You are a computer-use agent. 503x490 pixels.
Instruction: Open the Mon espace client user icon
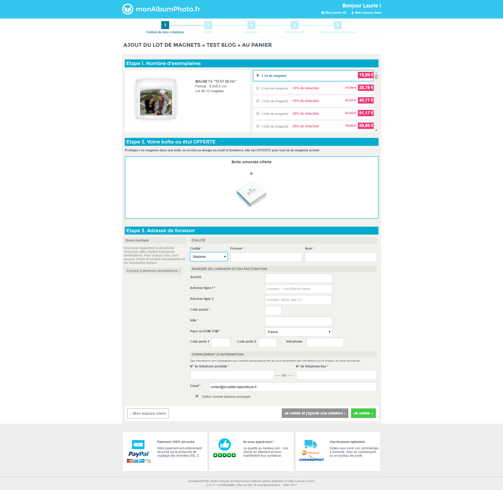pos(352,13)
